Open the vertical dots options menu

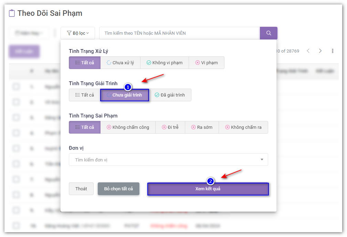click(333, 51)
